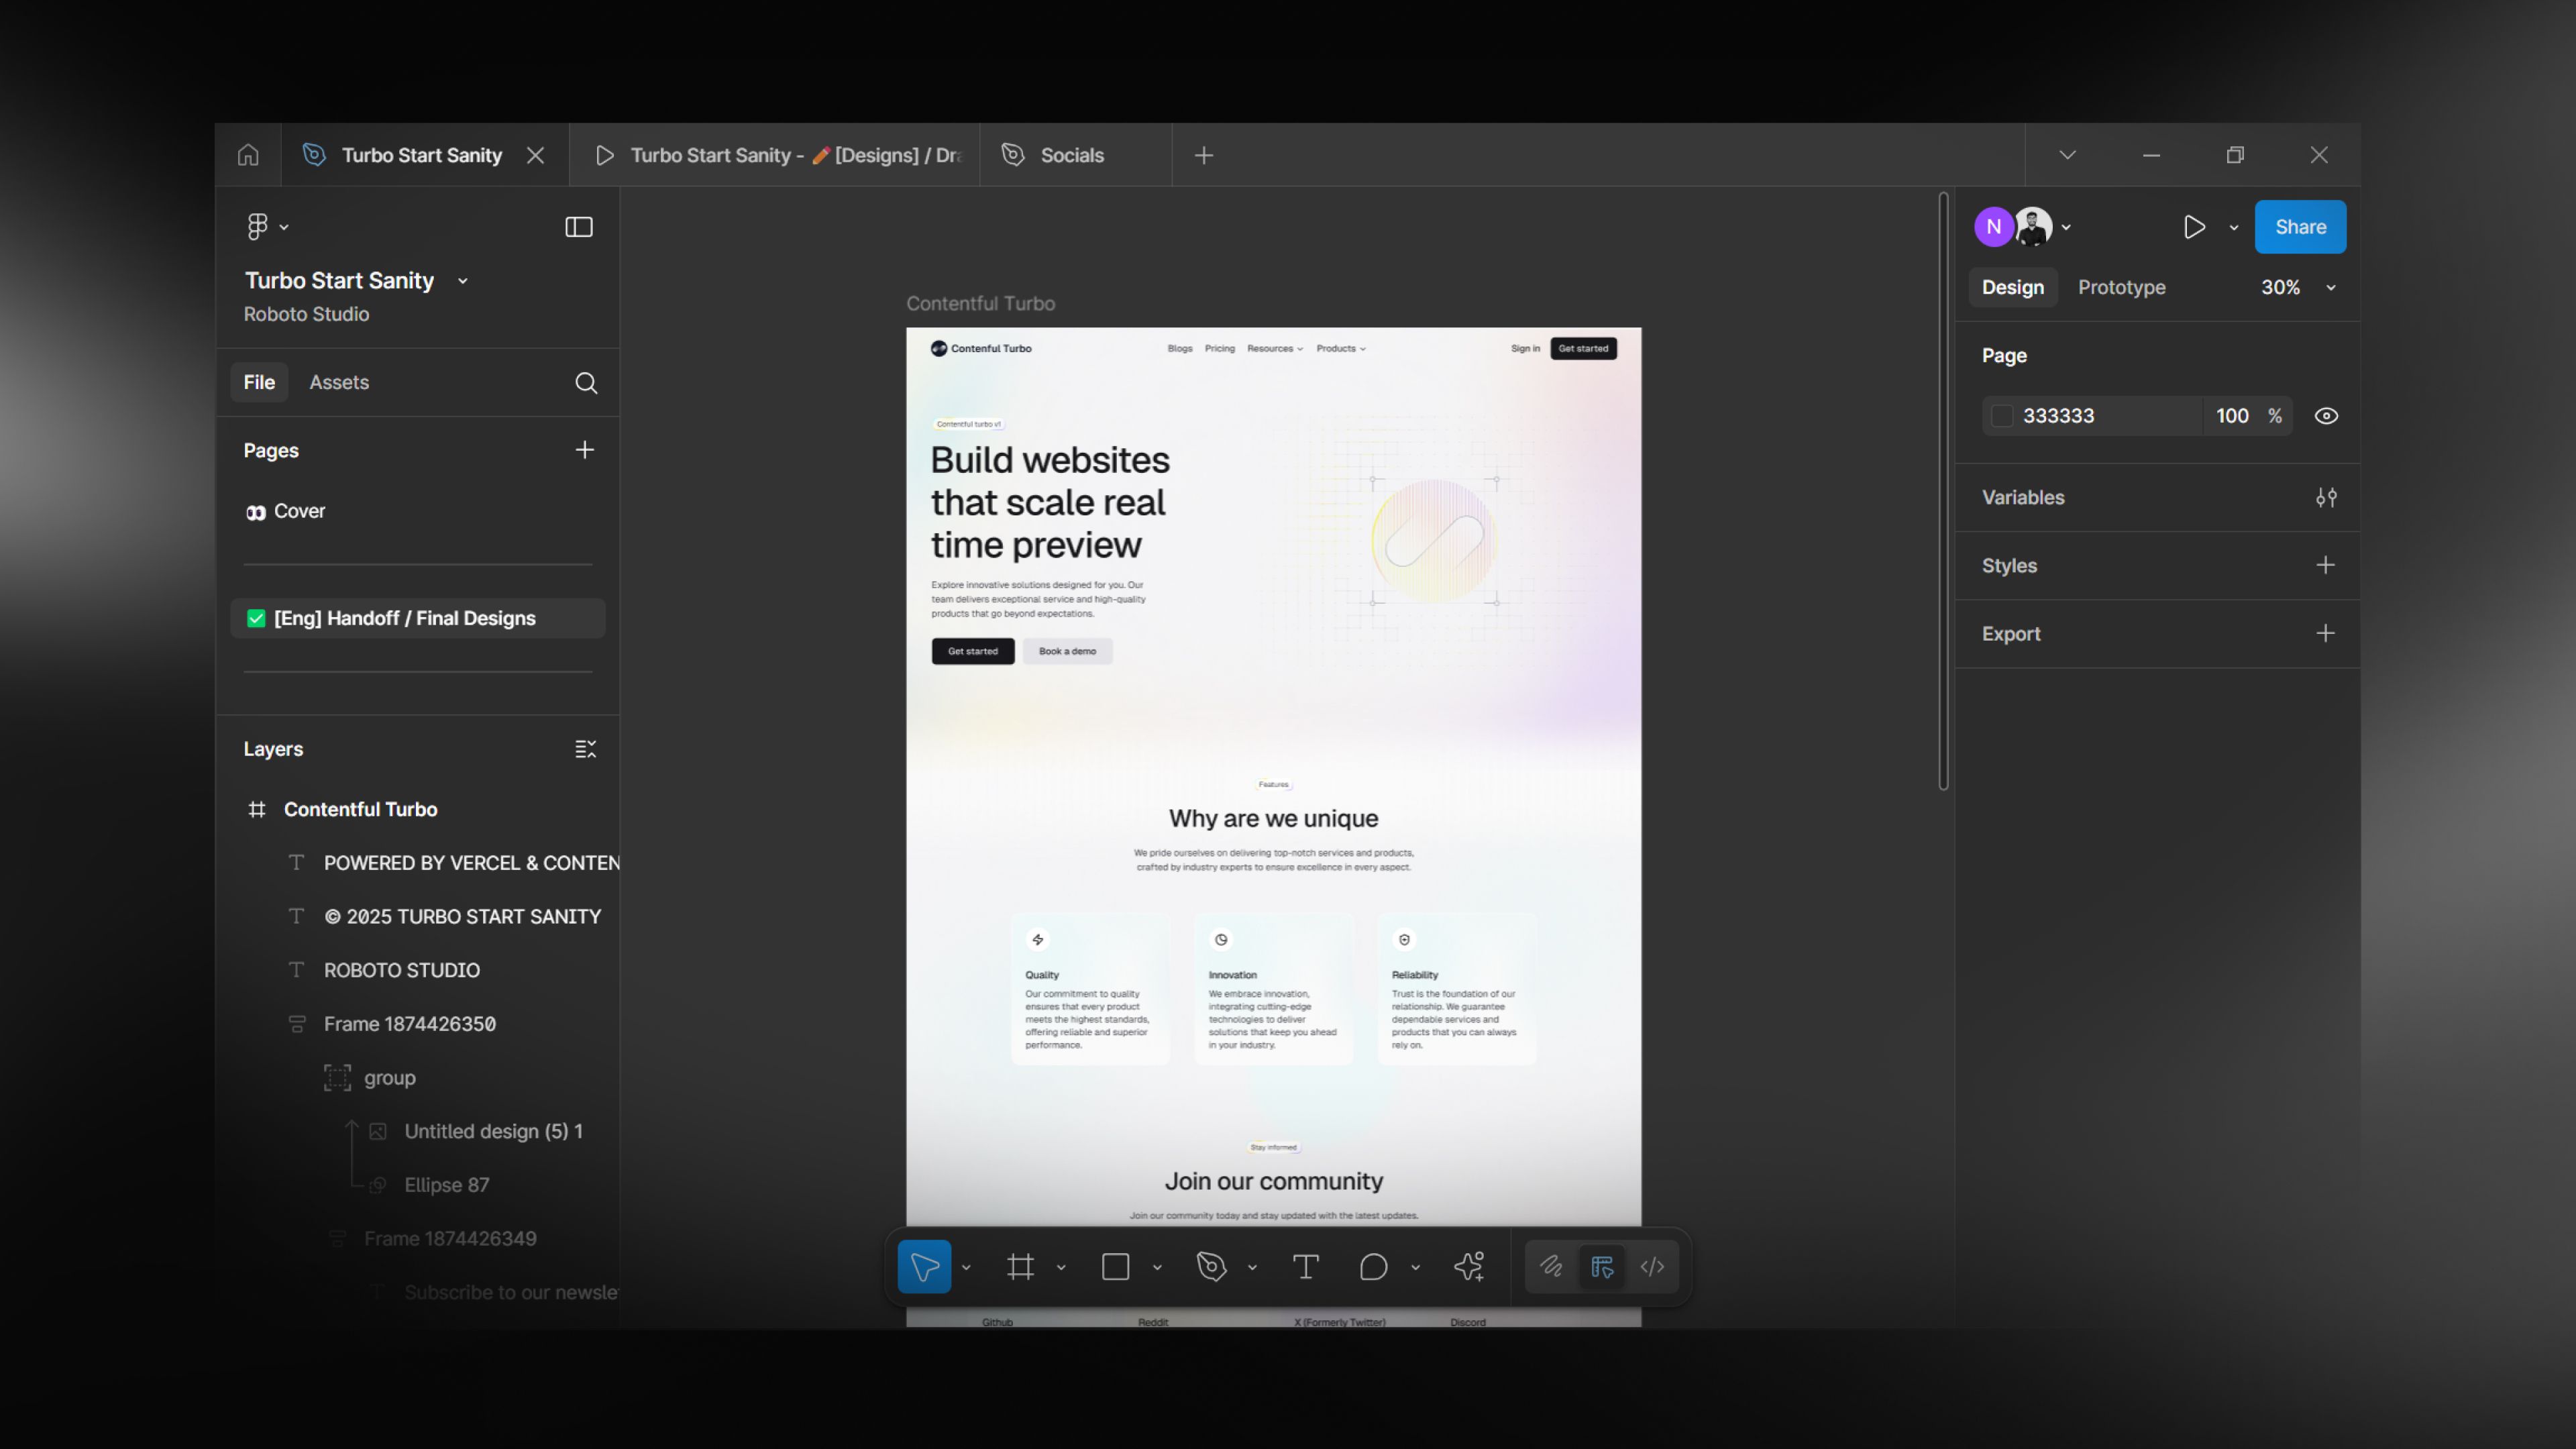Search layers with the magnifier icon
The width and height of the screenshot is (2576, 1449).
[586, 383]
